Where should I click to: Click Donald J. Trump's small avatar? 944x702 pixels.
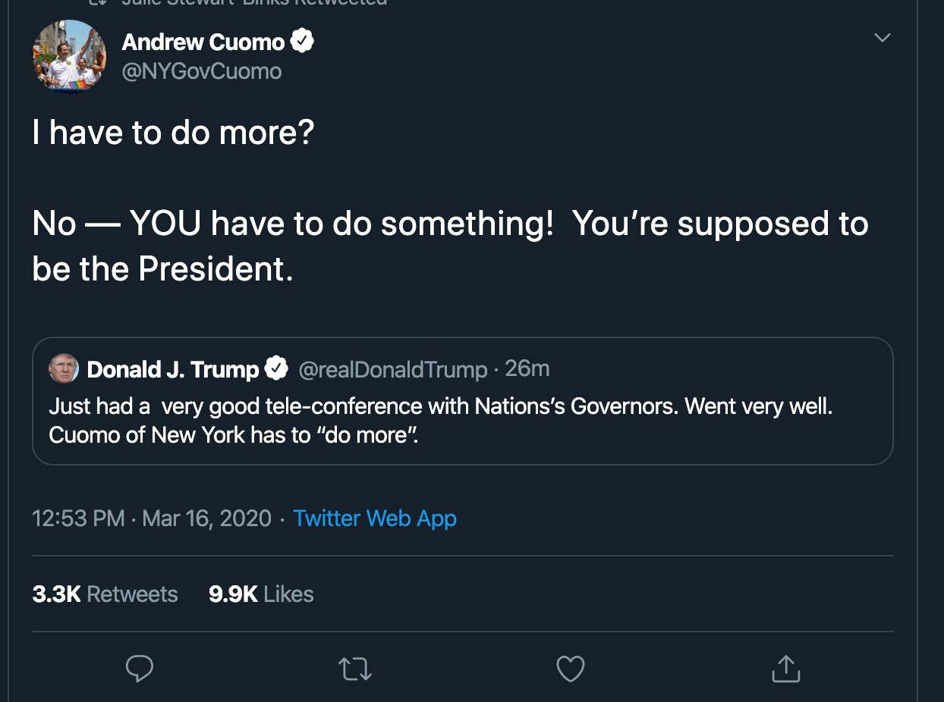click(64, 369)
